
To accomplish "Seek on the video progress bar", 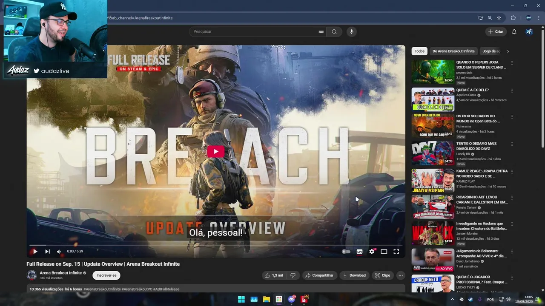I will [216, 245].
